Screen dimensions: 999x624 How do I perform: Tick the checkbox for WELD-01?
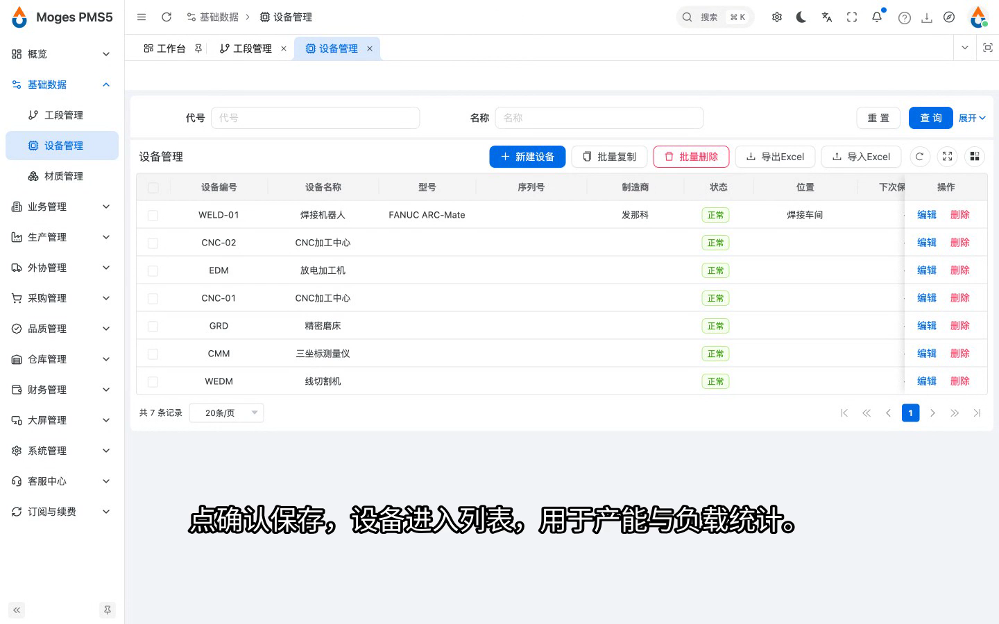(153, 215)
